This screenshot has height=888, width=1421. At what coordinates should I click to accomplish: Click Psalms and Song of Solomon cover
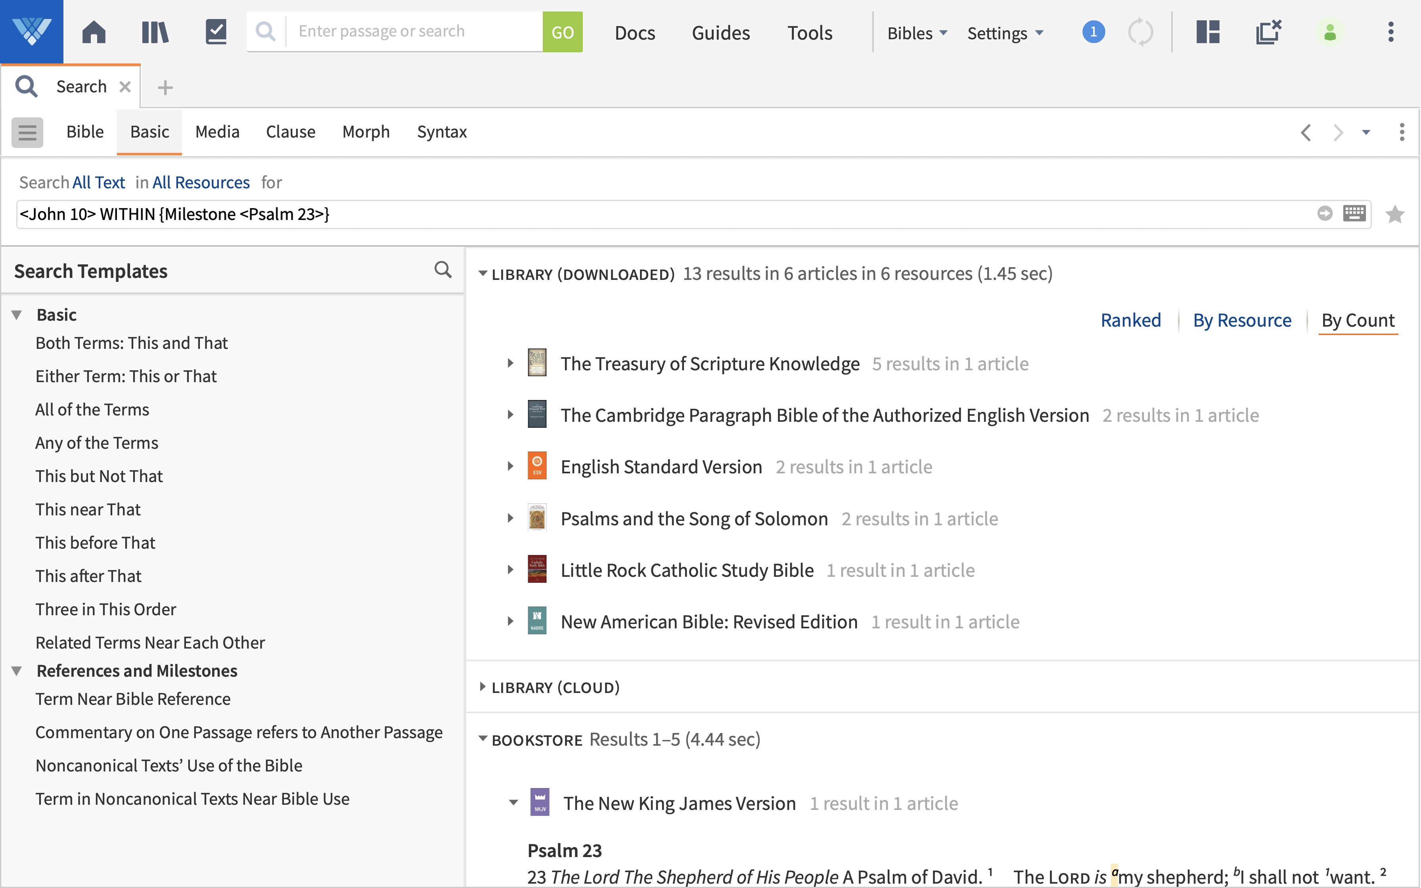point(537,517)
